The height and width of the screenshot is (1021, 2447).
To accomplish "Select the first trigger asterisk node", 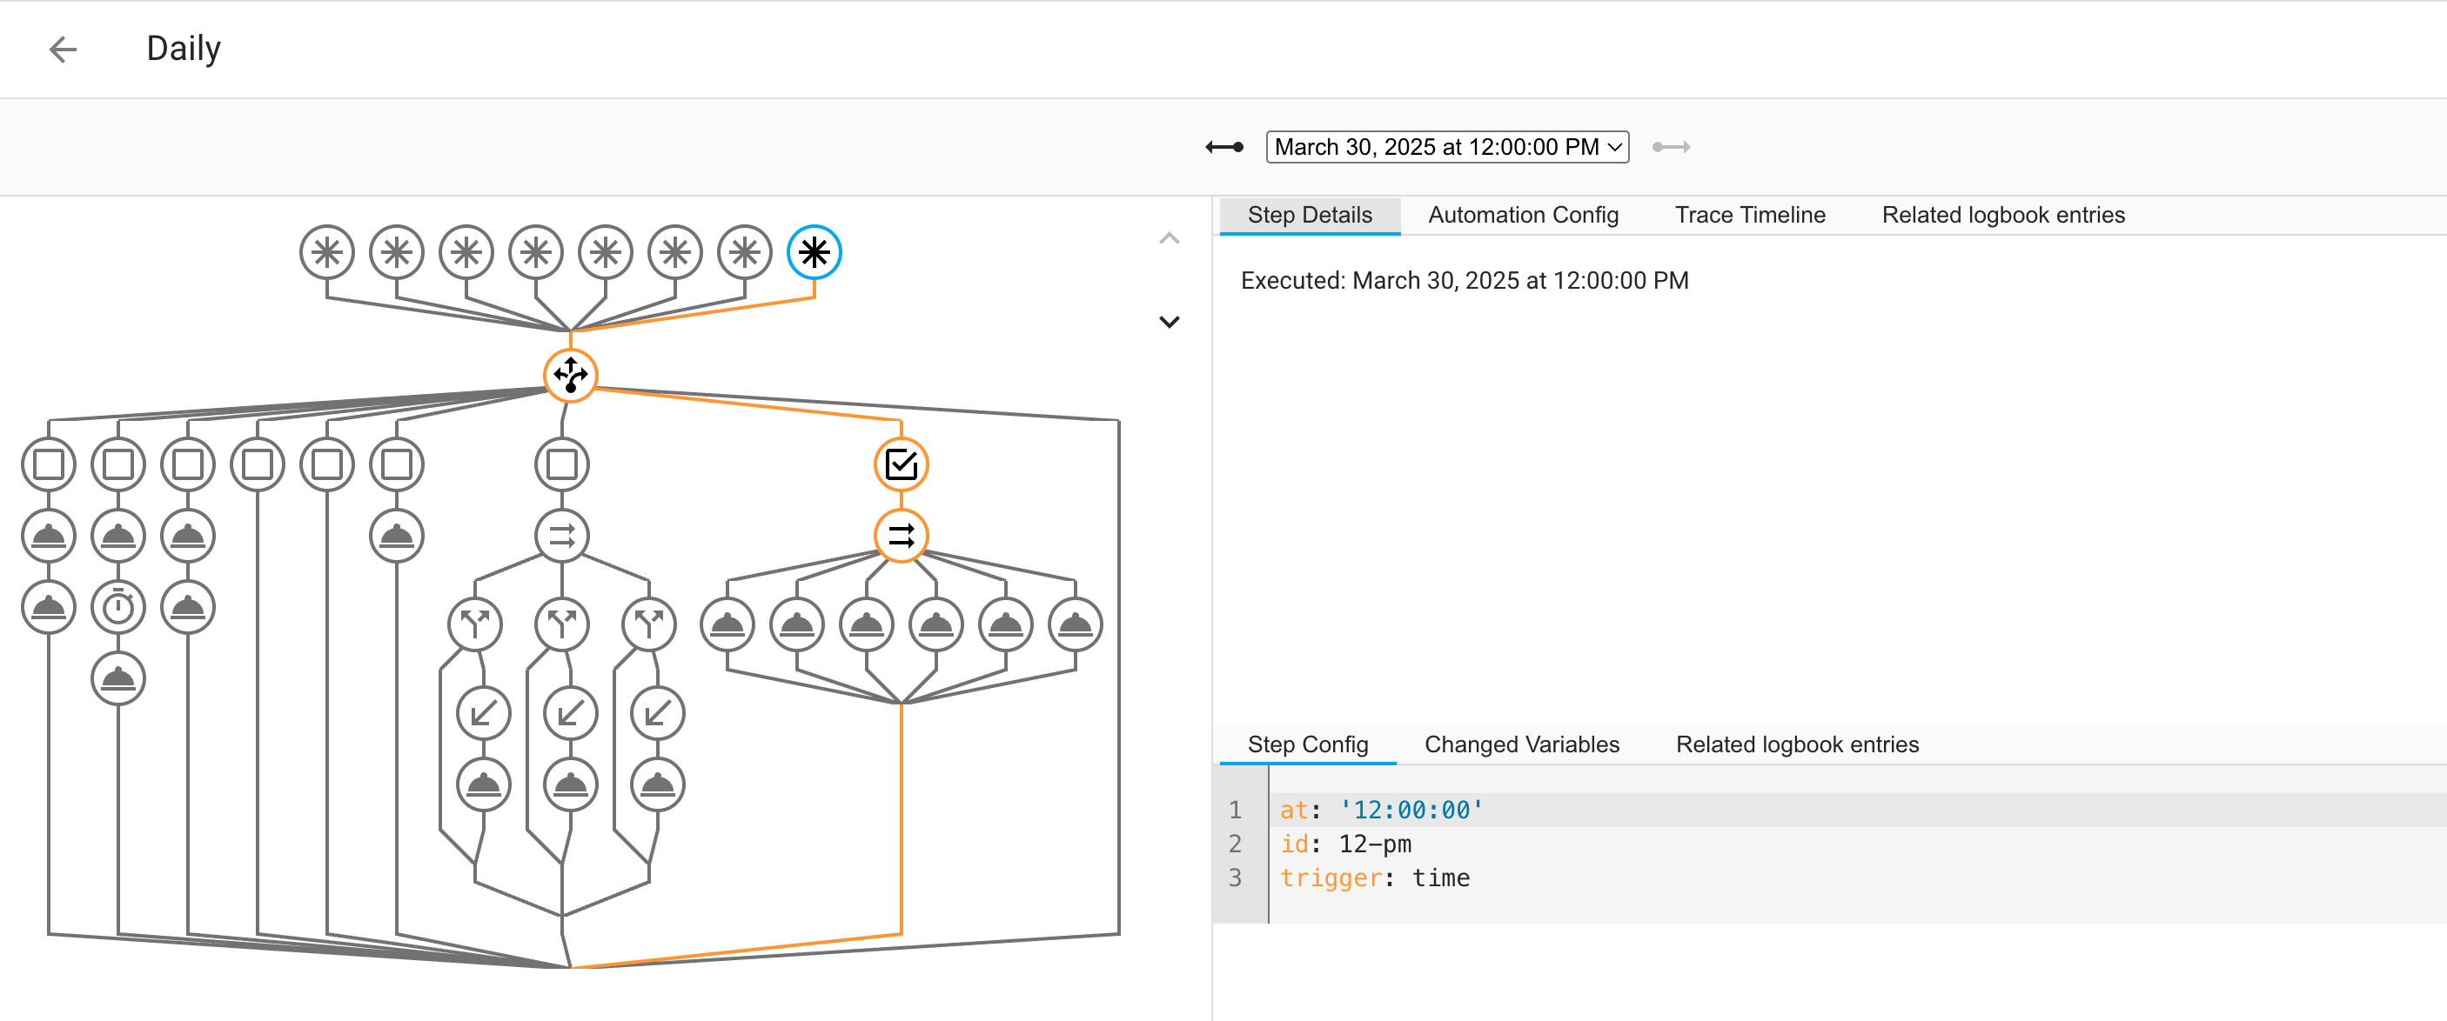I will point(327,252).
